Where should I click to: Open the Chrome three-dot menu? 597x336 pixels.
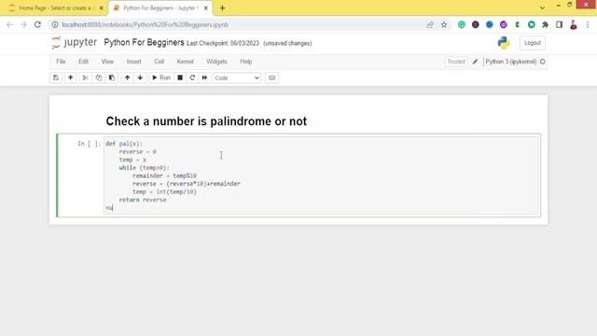coord(588,25)
